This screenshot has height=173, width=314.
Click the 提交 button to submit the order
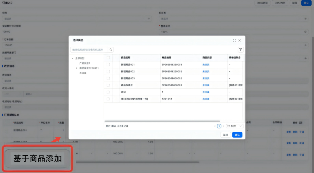tap(306, 3)
